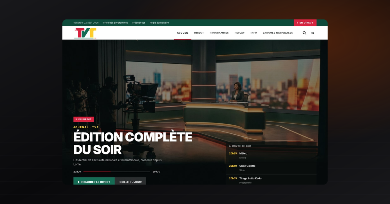
Task: Select the 20h35 Météo programme
Action: click(271, 155)
